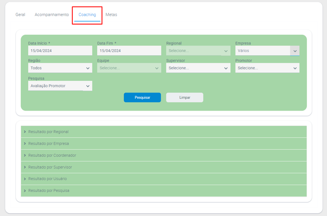Click the Data Início date field

coord(60,50)
